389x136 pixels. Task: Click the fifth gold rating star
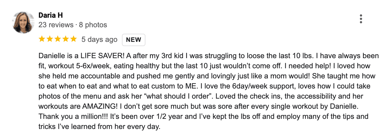pos(73,39)
